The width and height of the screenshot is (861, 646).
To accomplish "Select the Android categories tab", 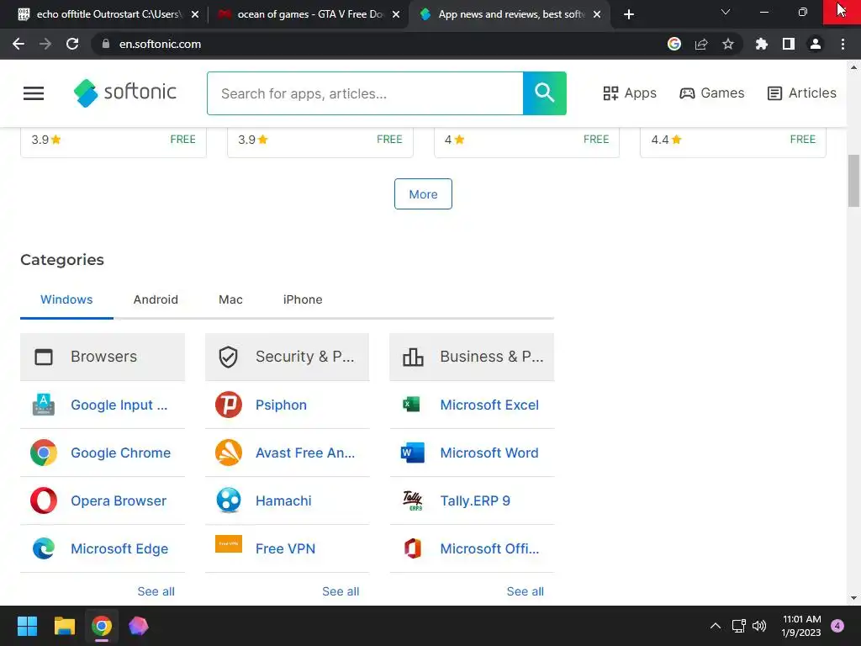I will click(x=156, y=299).
